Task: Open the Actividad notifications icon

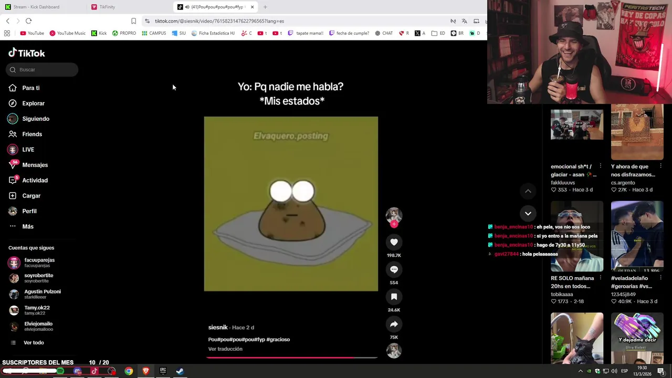Action: click(x=13, y=180)
